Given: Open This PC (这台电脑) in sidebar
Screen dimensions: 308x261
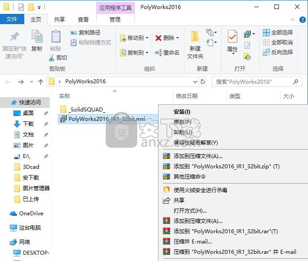Looking at the screenshot, I should tap(30, 227).
